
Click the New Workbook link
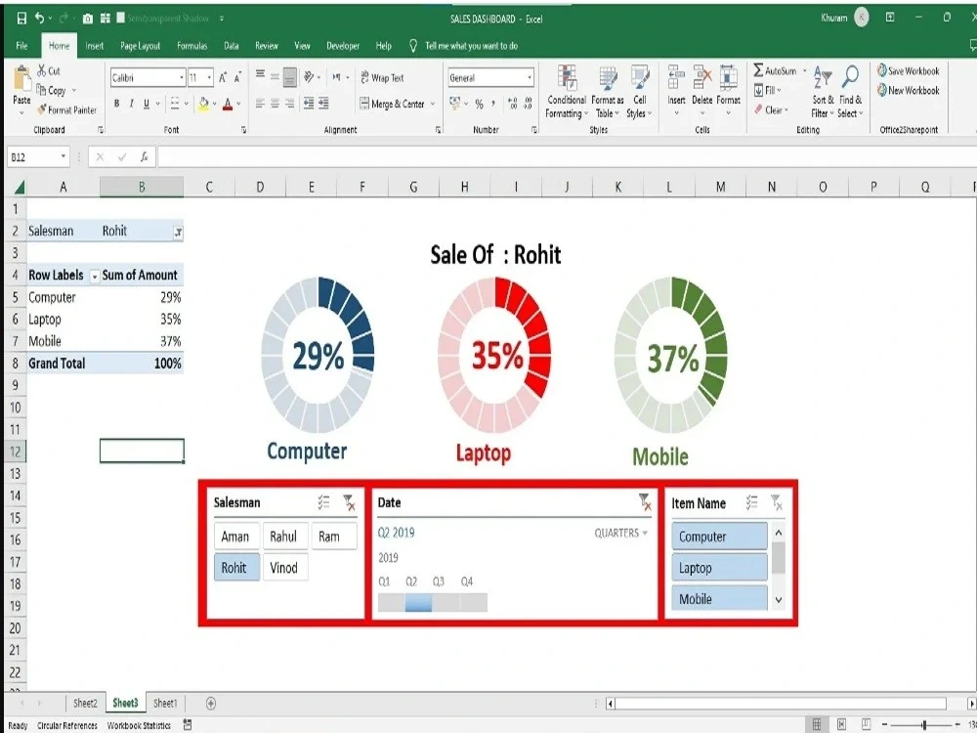click(908, 90)
